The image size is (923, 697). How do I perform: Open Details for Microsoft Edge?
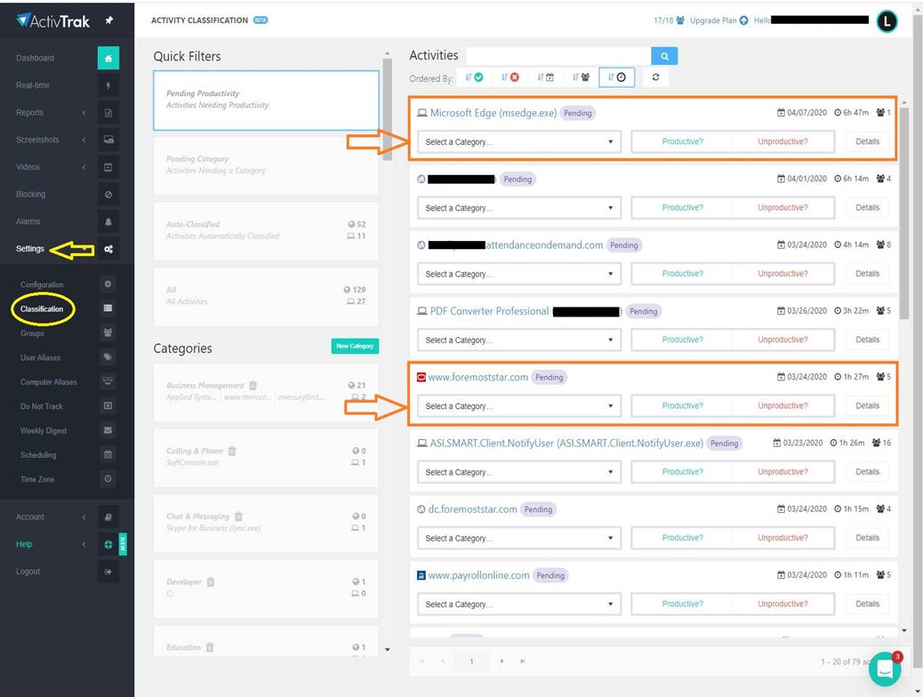click(x=867, y=142)
